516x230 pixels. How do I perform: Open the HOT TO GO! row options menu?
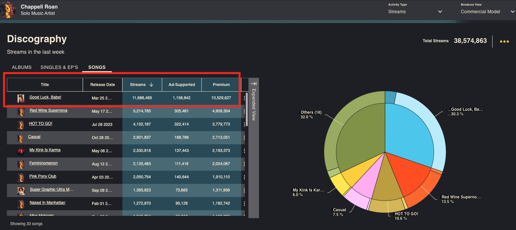pyautogui.click(x=244, y=124)
